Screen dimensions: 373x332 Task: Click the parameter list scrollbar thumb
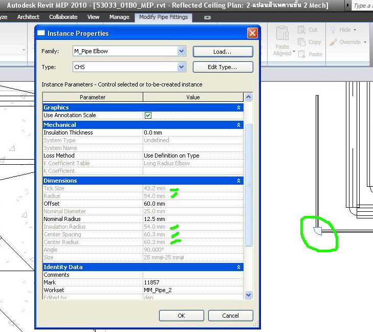pyautogui.click(x=248, y=185)
